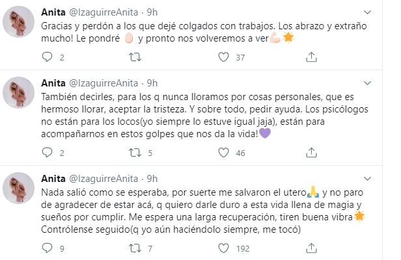Share the 'Gracias y perdón' tweet
The width and height of the screenshot is (401, 260).
point(311,57)
